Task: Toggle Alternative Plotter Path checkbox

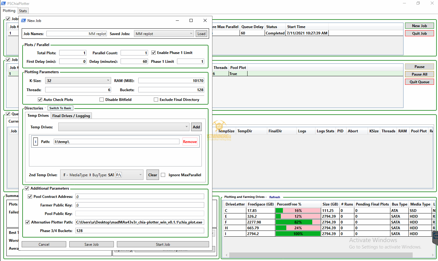Action: pos(27,222)
